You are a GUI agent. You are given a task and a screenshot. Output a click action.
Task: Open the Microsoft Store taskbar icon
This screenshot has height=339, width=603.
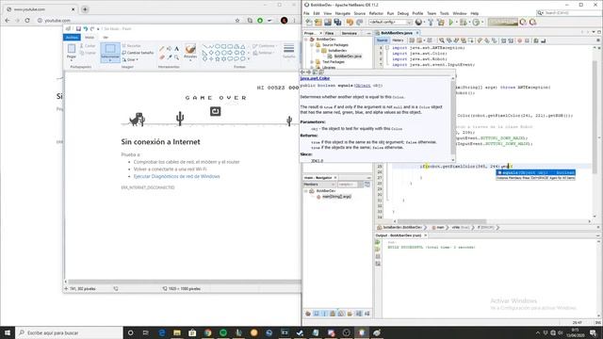(x=192, y=332)
